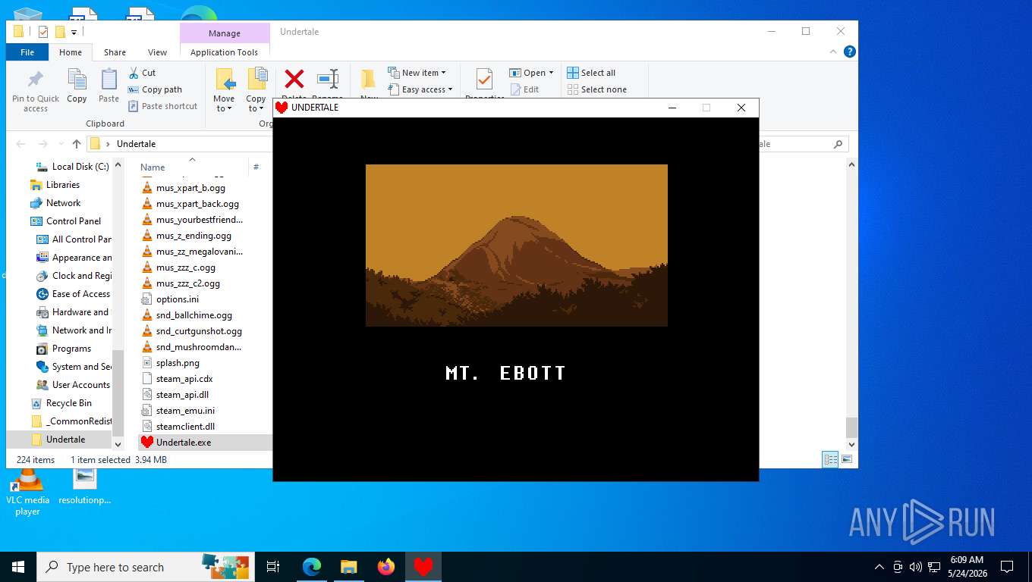Screen dimensions: 1032x582
Task: Click the Explorer Help question mark icon
Action: (x=850, y=52)
